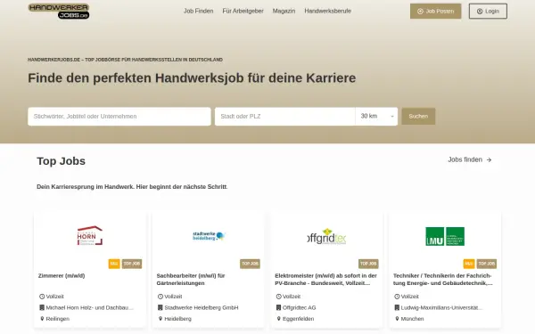Select the Eggenfelden location text
The height and width of the screenshot is (334, 535).
click(x=298, y=319)
